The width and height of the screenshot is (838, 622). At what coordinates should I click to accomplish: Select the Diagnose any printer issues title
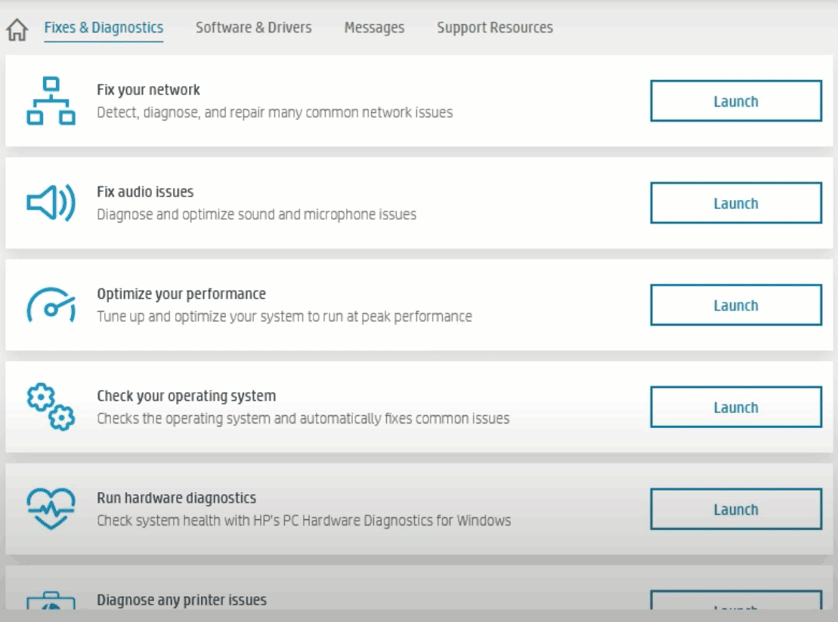(x=181, y=600)
